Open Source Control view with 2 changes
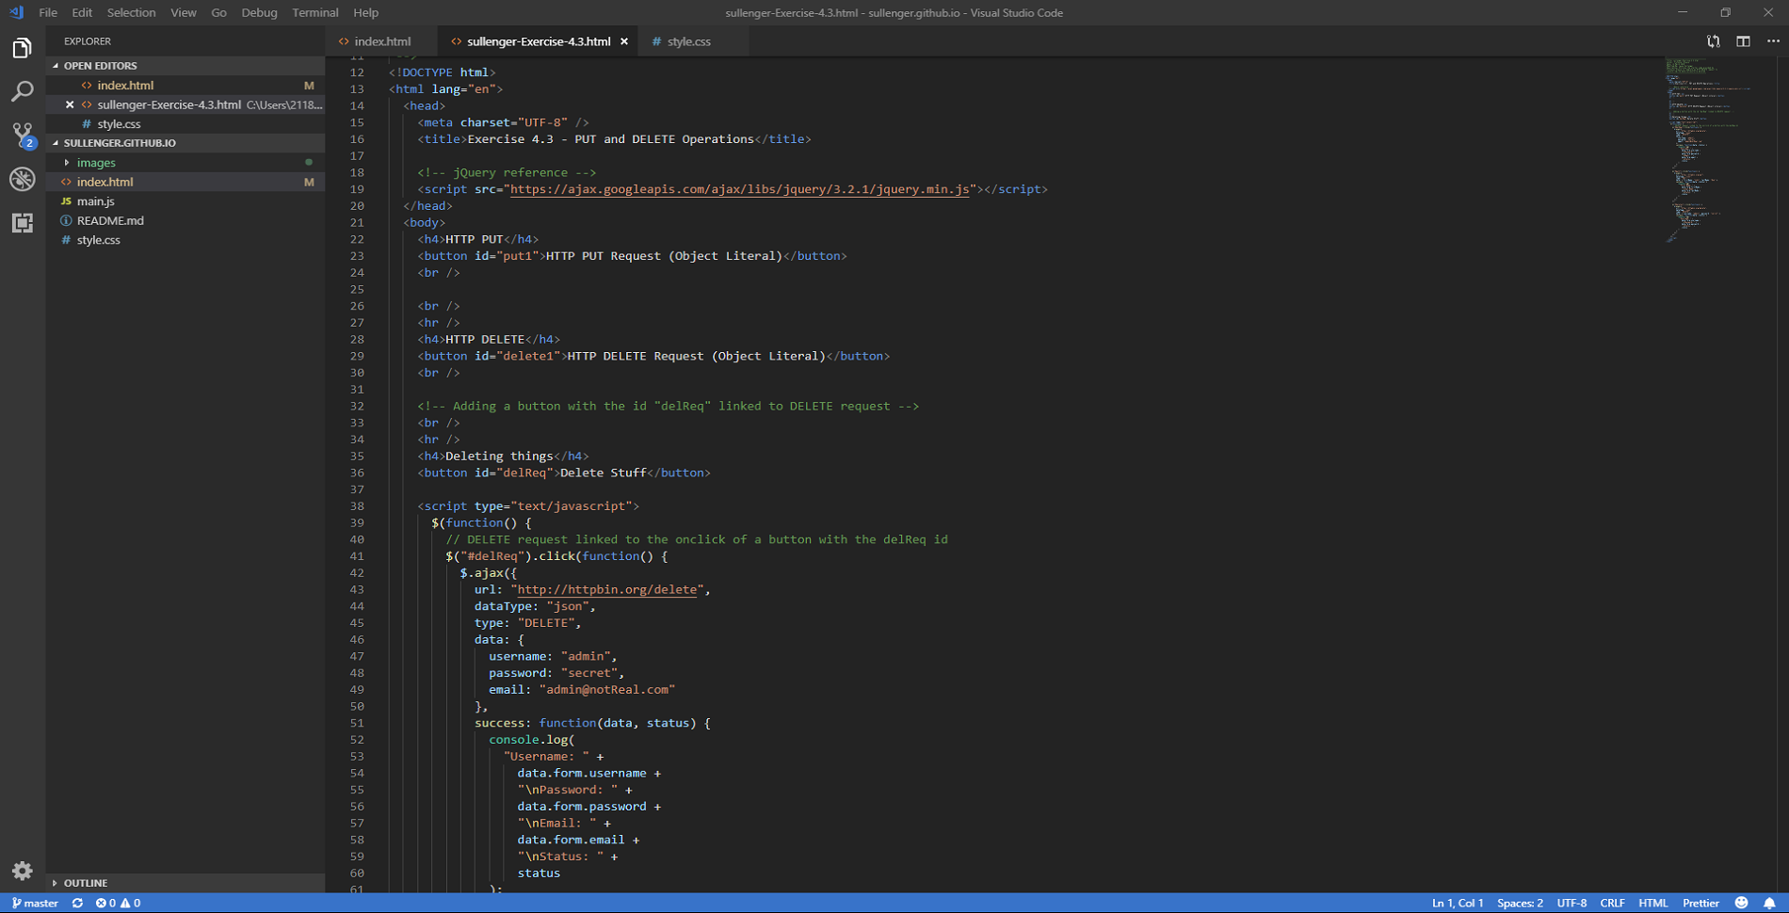Image resolution: width=1789 pixels, height=913 pixels. [22, 135]
